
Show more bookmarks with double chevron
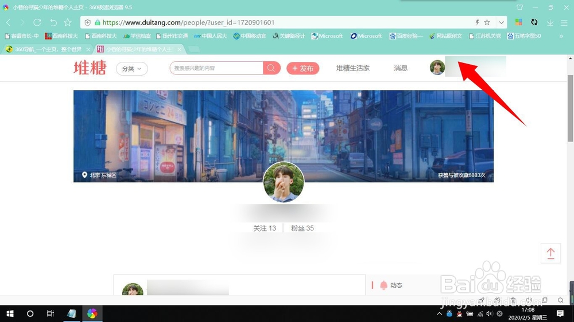[x=561, y=36]
